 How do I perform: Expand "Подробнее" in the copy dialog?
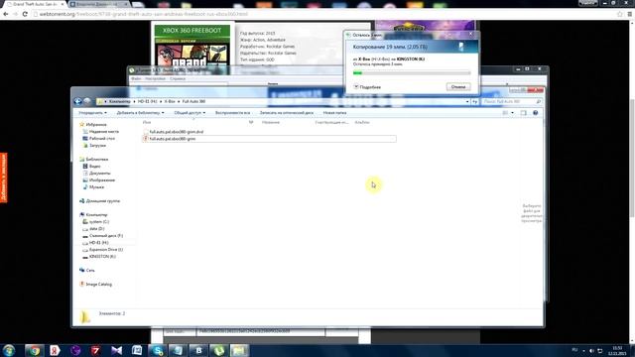pyautogui.click(x=367, y=87)
